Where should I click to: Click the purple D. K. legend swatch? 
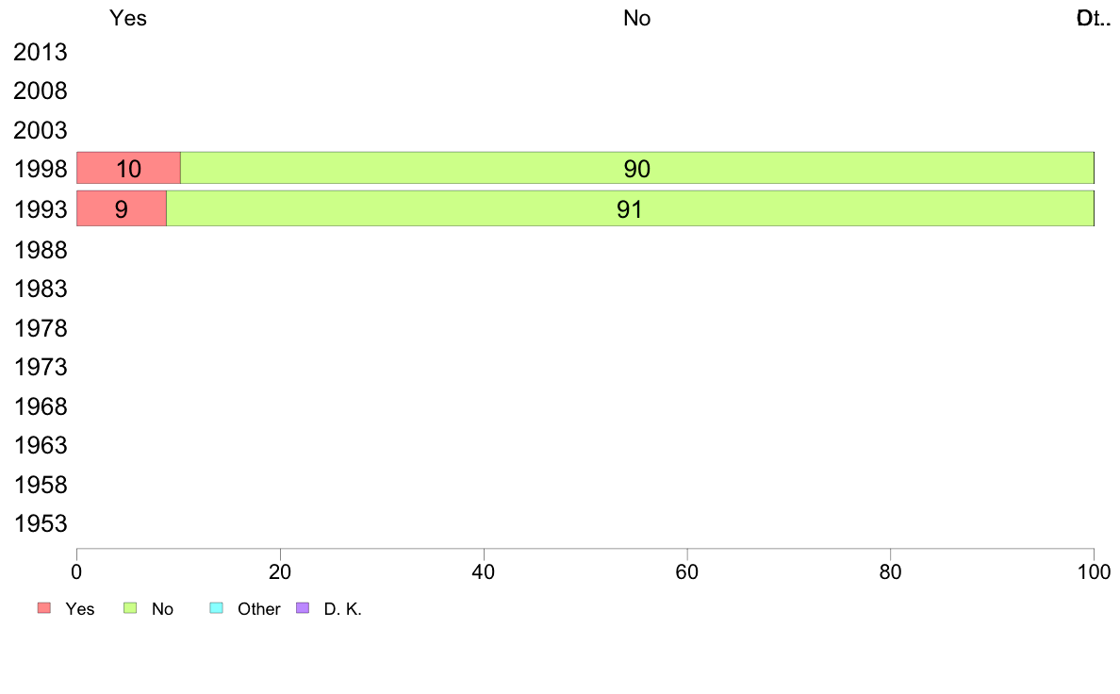[x=303, y=608]
